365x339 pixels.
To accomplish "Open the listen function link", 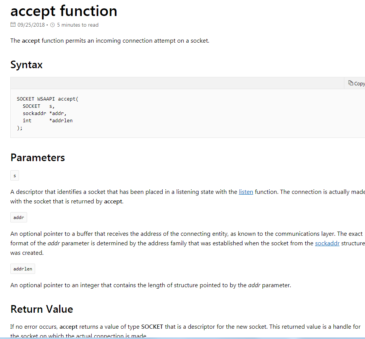I will coord(246,192).
